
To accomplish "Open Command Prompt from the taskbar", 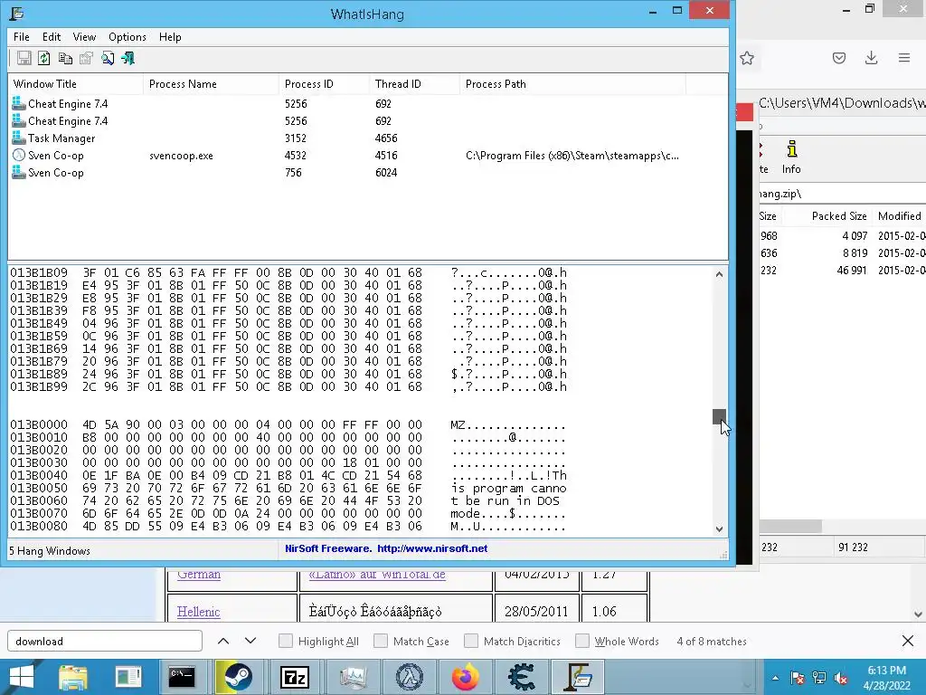I will pyautogui.click(x=181, y=677).
